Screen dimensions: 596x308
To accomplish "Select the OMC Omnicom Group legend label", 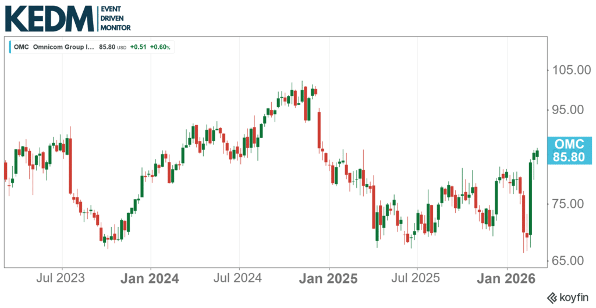I will click(x=54, y=47).
